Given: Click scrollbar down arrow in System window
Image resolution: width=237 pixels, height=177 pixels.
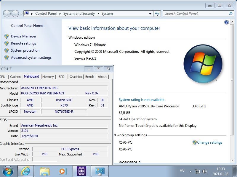Looking at the screenshot, I should click(232, 160).
